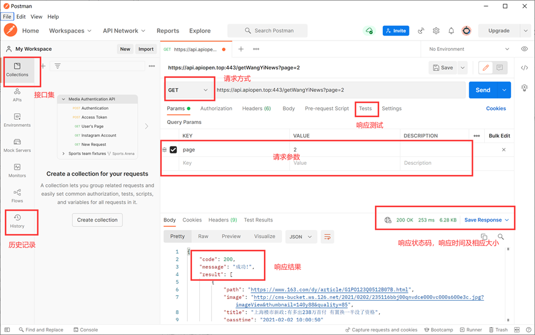Open the tab options three-dots icon

point(256,49)
